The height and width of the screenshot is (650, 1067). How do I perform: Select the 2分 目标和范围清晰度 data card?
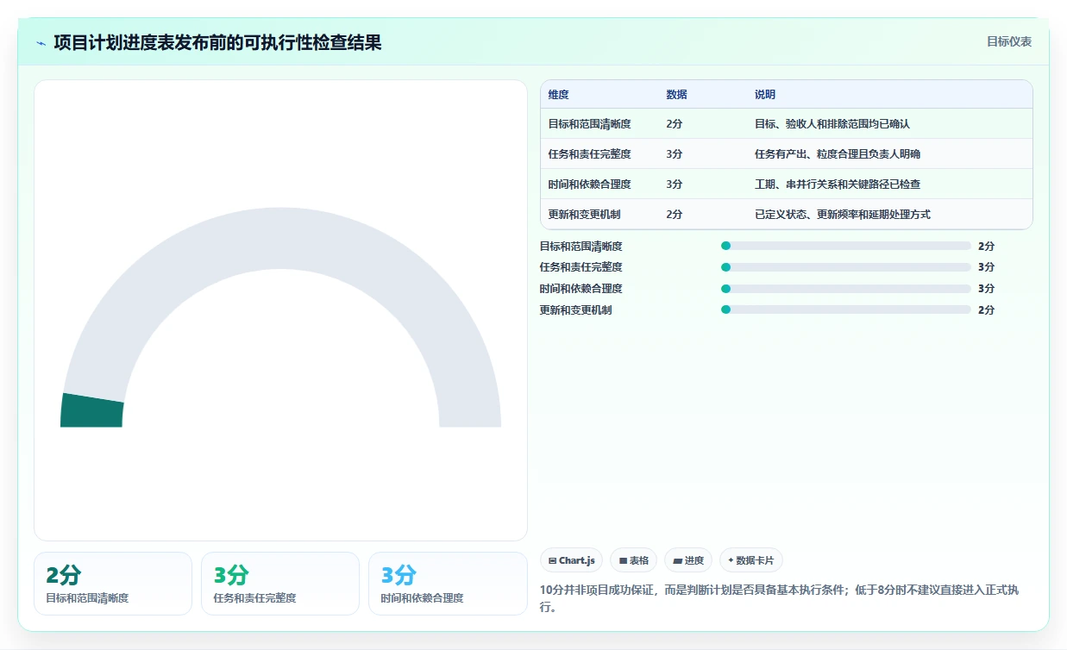point(113,584)
